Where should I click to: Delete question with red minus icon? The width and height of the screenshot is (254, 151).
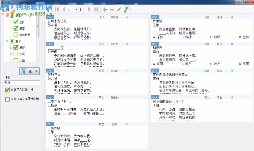coord(112,10)
